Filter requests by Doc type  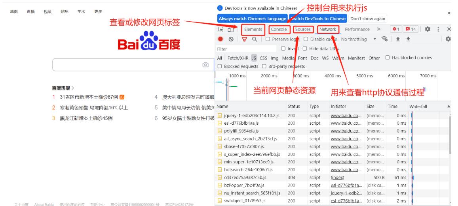point(315,58)
